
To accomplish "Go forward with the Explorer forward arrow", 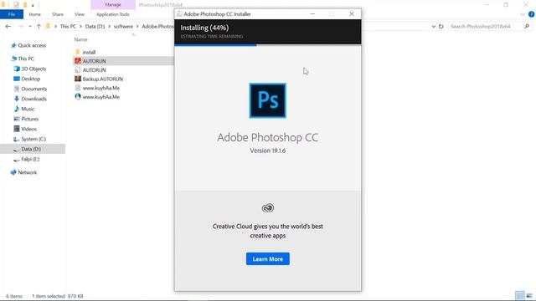I will click(20, 26).
